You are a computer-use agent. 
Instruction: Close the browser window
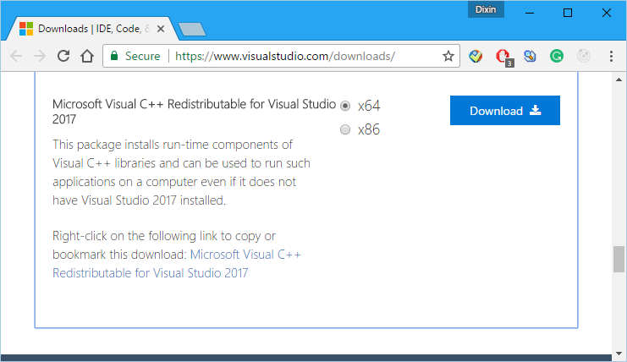tap(606, 13)
